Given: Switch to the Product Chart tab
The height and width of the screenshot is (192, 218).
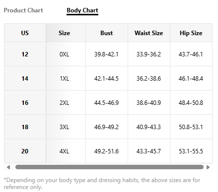Looking at the screenshot, I should coord(23,10).
